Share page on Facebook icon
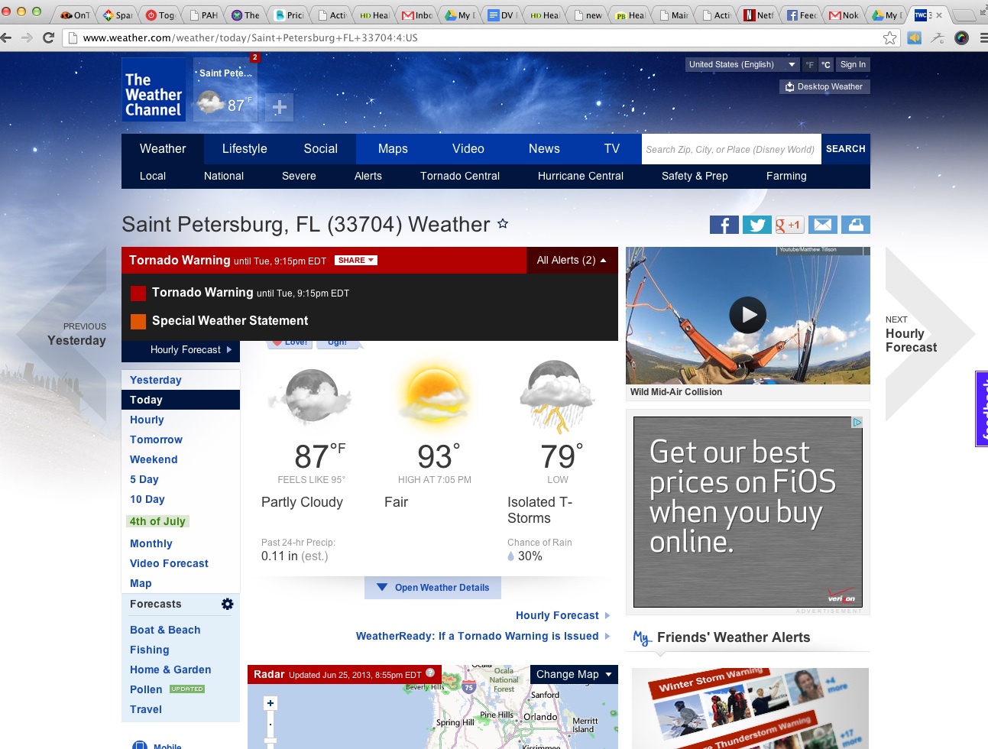Screen dimensions: 988x749 tap(724, 225)
